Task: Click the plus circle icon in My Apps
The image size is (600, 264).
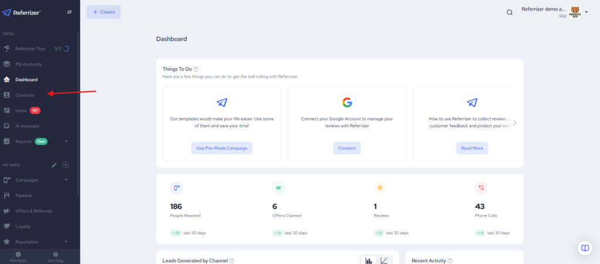Action: point(66,165)
